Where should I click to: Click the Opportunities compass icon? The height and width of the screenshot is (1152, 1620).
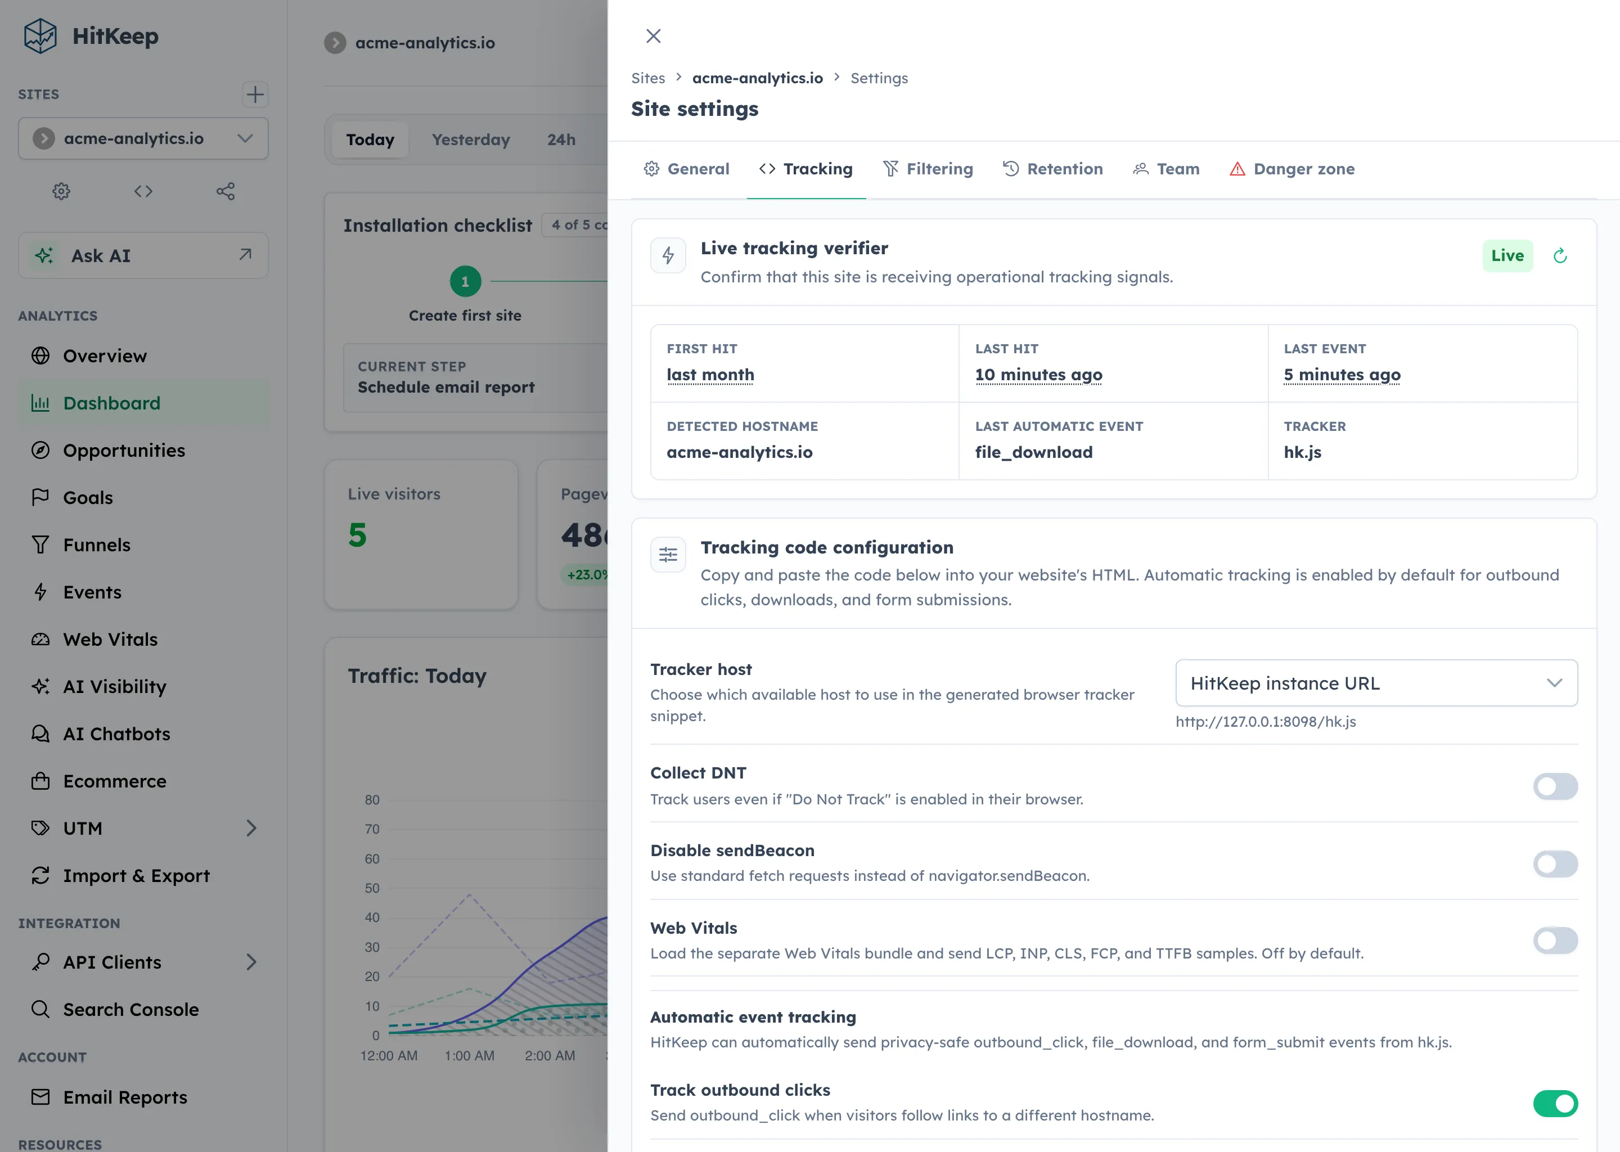[x=40, y=450]
